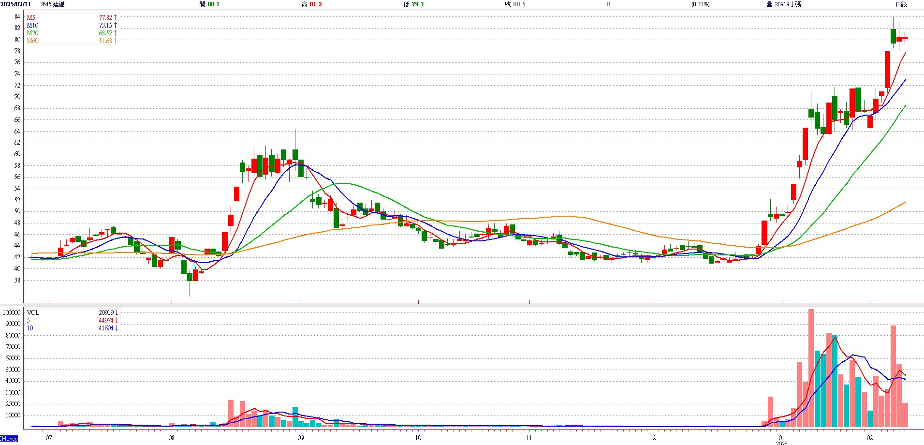Click the VOL indicator label
This screenshot has height=445, width=924.
33,313
